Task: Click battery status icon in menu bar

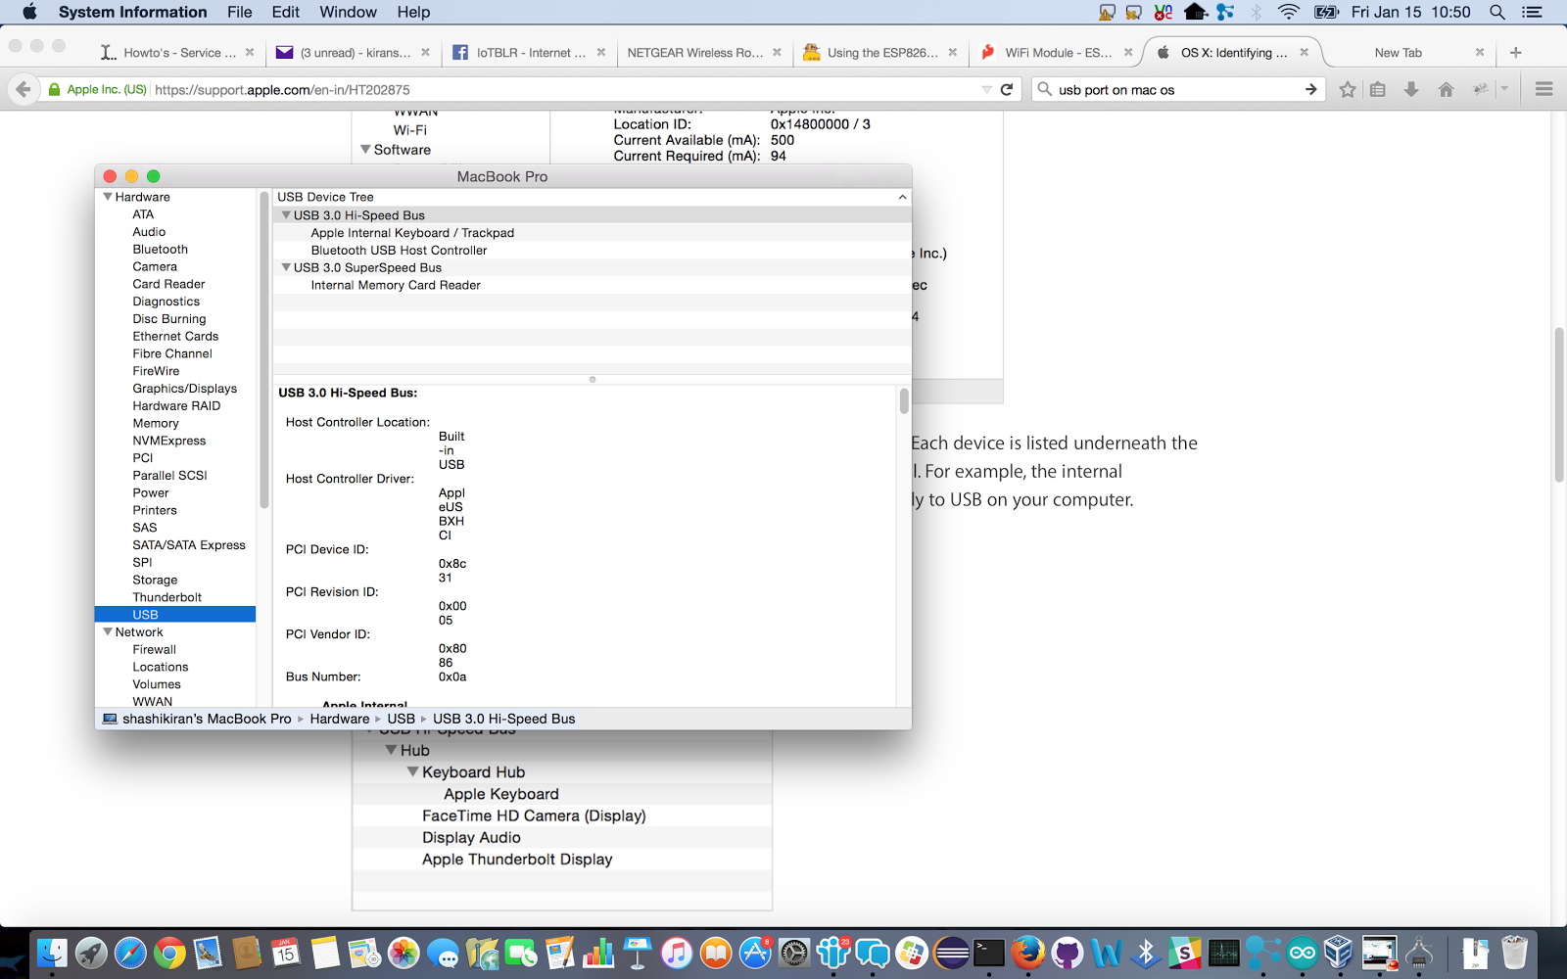Action: [x=1326, y=12]
